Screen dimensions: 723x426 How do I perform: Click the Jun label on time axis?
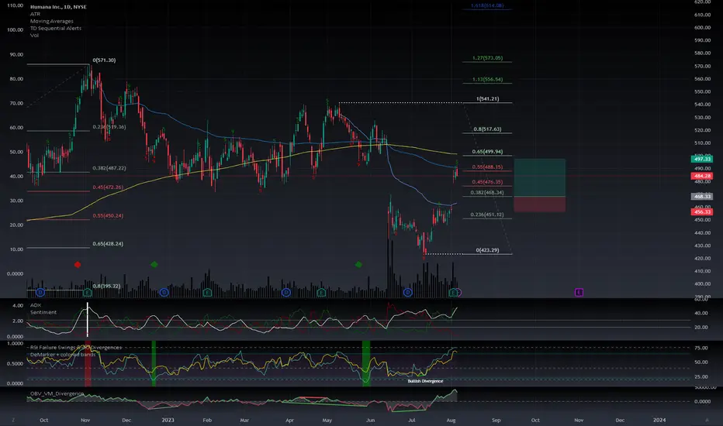click(370, 420)
